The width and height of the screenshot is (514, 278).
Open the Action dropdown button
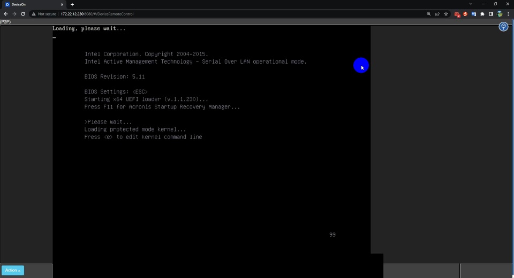(13, 270)
